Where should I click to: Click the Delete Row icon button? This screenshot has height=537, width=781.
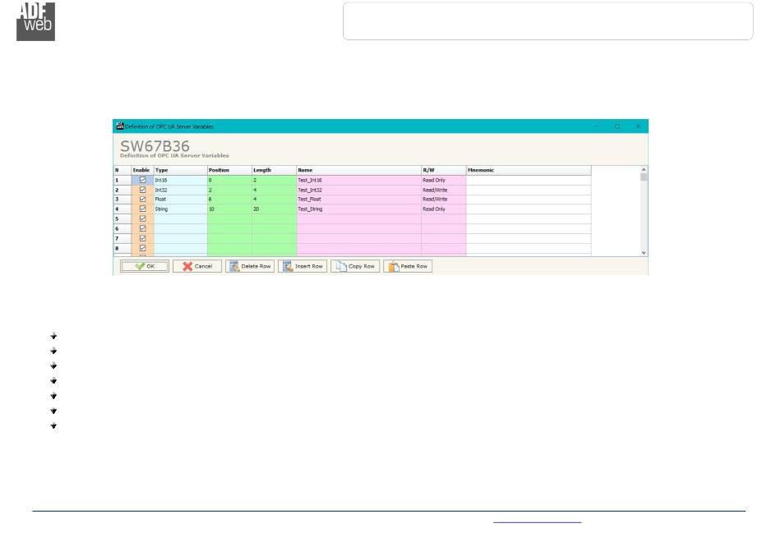[248, 266]
